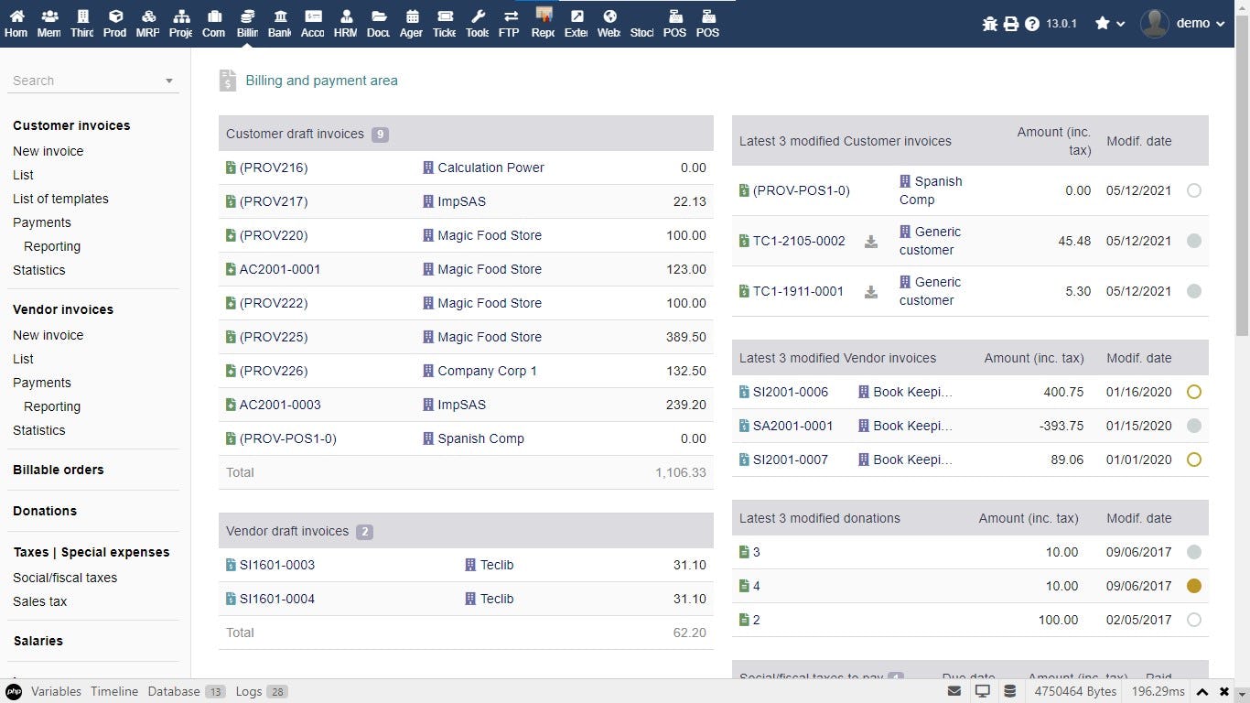The width and height of the screenshot is (1250, 703).
Task: Click the status circle for PROV-POS1-0
Action: pos(1193,190)
